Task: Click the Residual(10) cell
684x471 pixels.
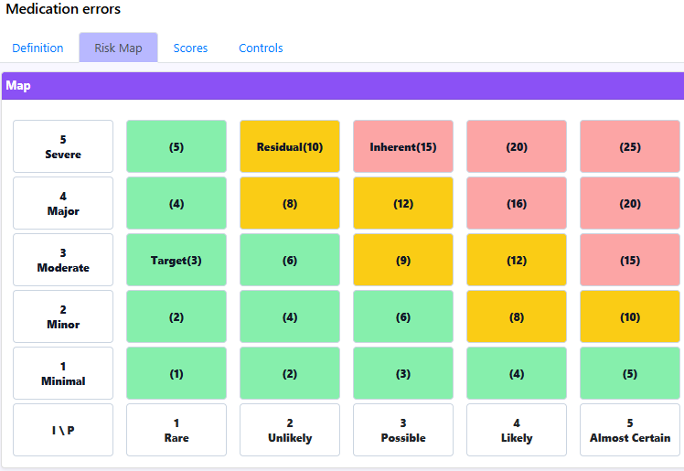Action: pyautogui.click(x=290, y=146)
